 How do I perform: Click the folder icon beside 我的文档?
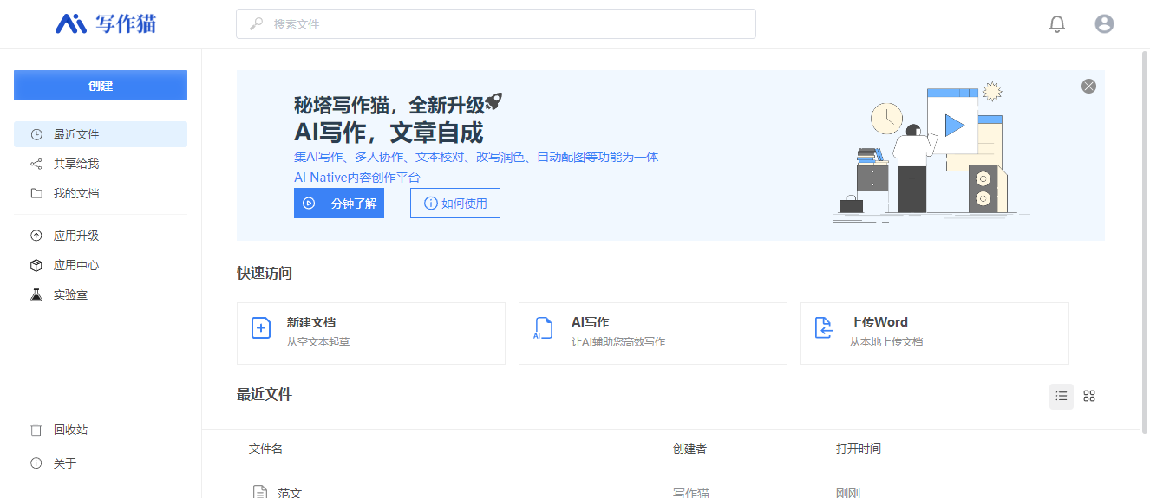coord(36,193)
